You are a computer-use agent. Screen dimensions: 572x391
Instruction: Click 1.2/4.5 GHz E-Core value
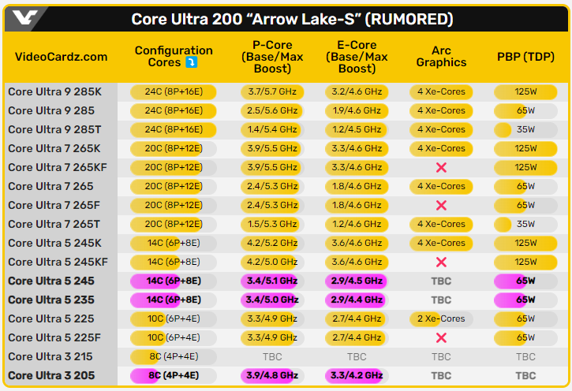357,130
